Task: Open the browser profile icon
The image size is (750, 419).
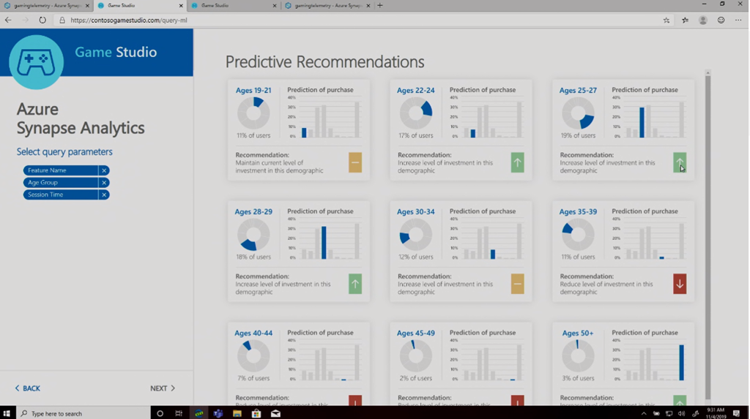Action: point(702,20)
